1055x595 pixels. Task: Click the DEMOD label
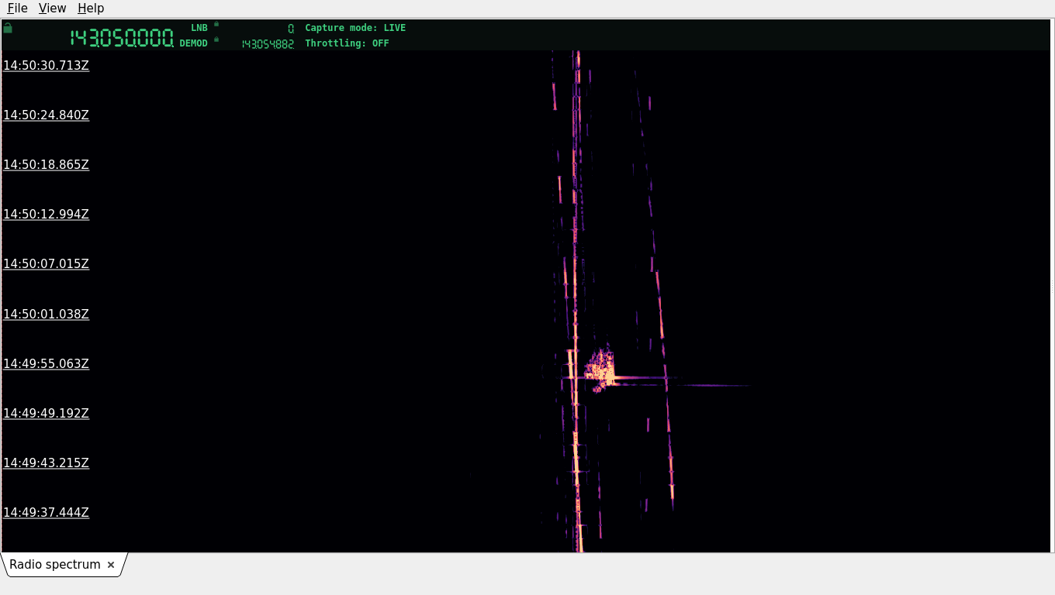click(194, 43)
